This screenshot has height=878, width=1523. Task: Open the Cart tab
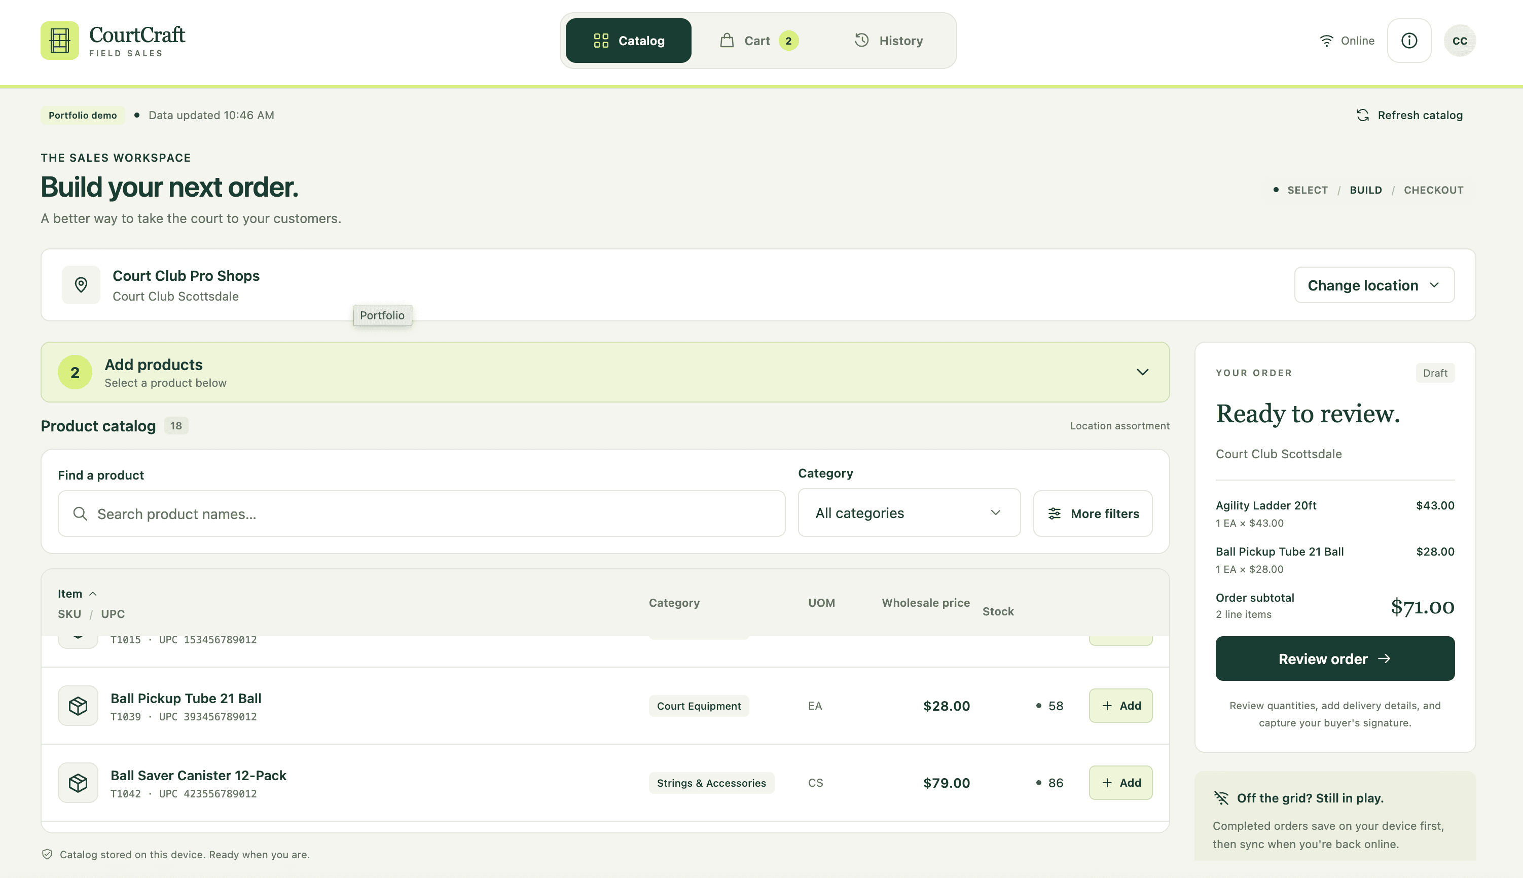(x=758, y=41)
